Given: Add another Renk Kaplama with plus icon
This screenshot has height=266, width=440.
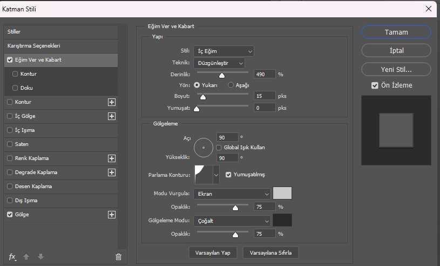Looking at the screenshot, I should tap(112, 158).
